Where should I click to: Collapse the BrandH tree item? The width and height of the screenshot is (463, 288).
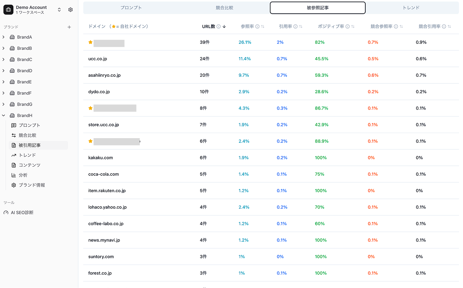[4, 115]
